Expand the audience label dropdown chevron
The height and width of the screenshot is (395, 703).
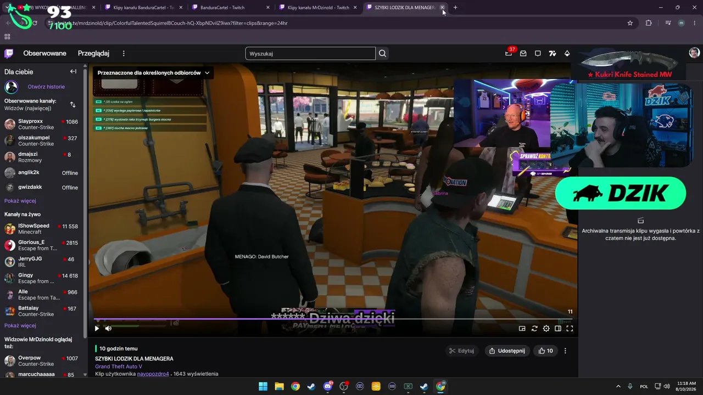[207, 73]
